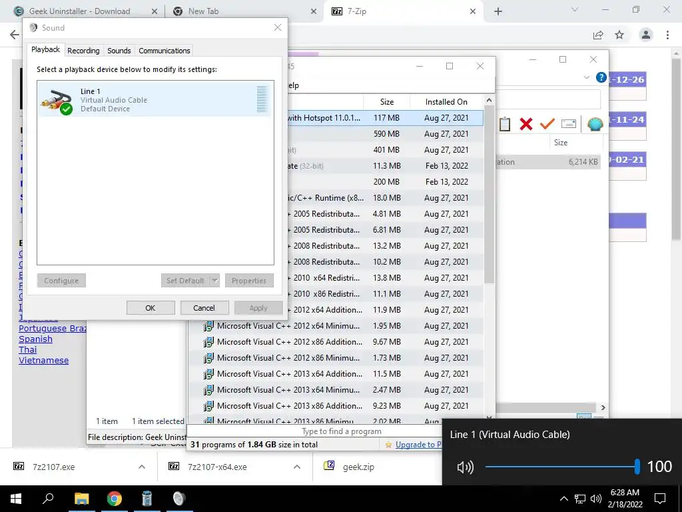
Task: Select Microsoft Visual C++ 2012 x86 Additional row icon
Action: click(208, 342)
